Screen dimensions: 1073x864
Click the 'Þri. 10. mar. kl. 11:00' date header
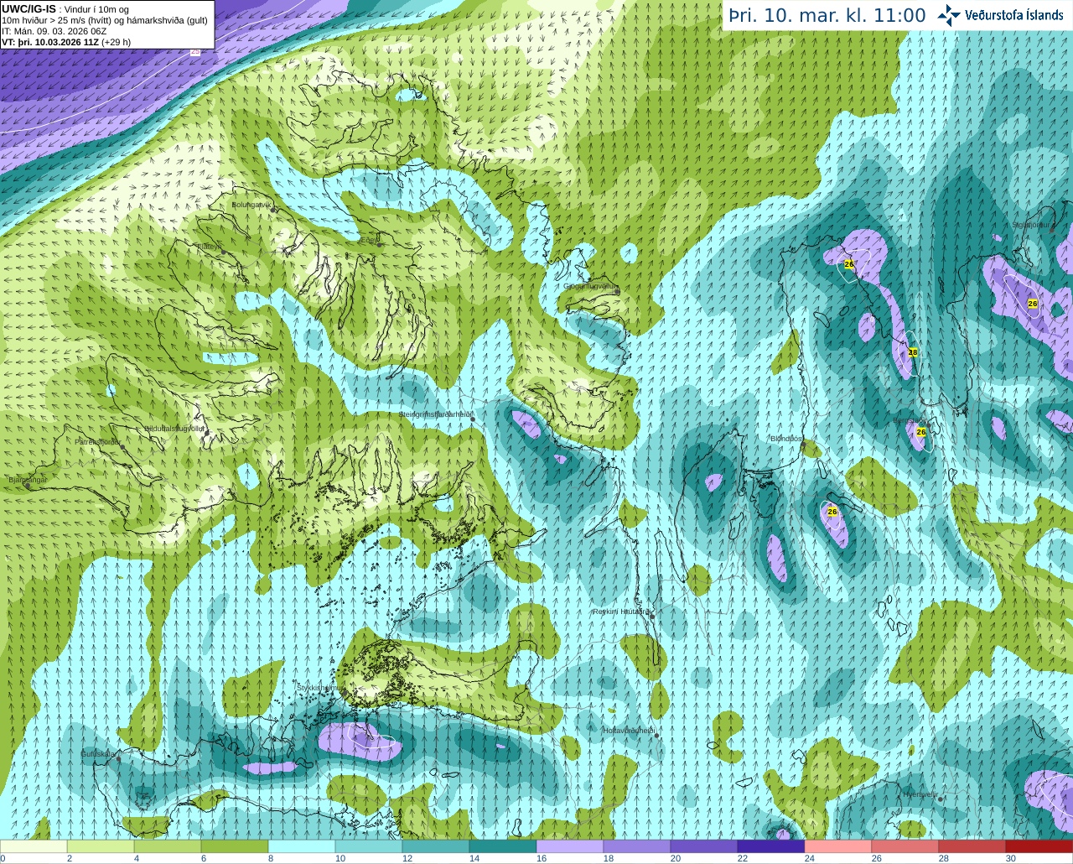(827, 16)
